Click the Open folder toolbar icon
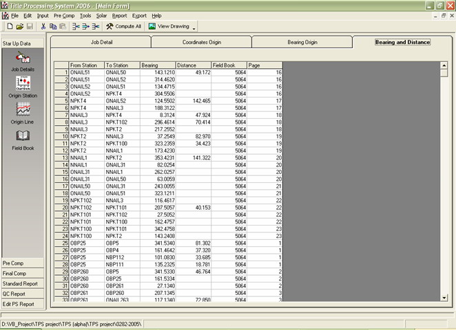This screenshot has width=456, height=330. click(20, 26)
